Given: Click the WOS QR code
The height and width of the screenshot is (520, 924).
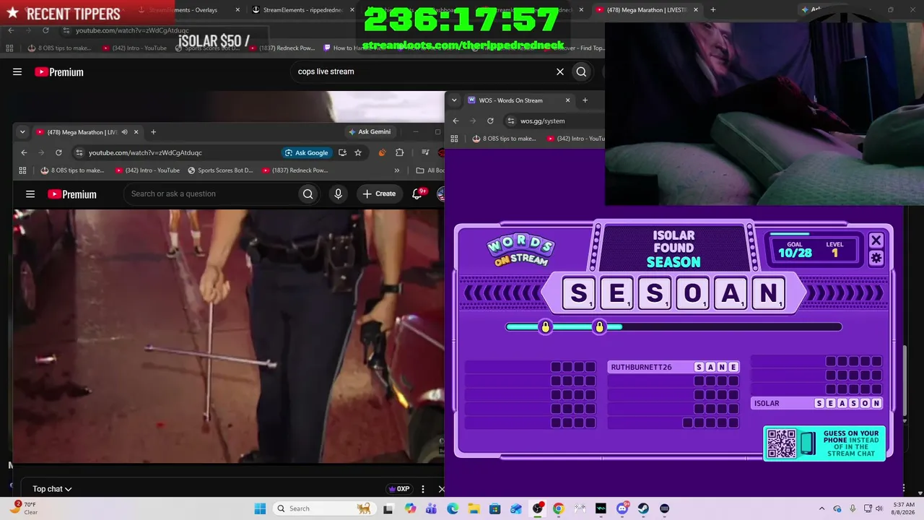Looking at the screenshot, I should [781, 443].
